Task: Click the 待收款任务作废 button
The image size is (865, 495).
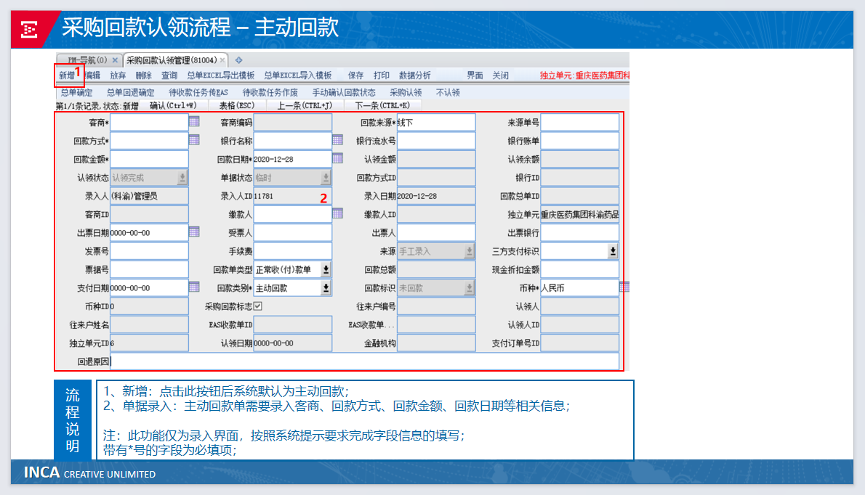Action: coord(270,92)
